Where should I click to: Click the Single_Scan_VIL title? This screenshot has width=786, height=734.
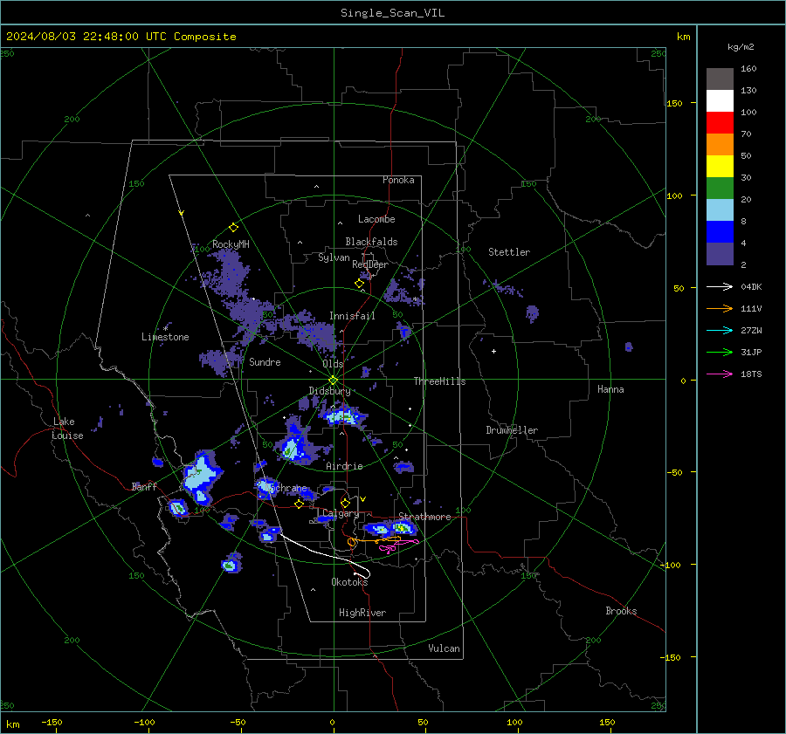click(392, 12)
